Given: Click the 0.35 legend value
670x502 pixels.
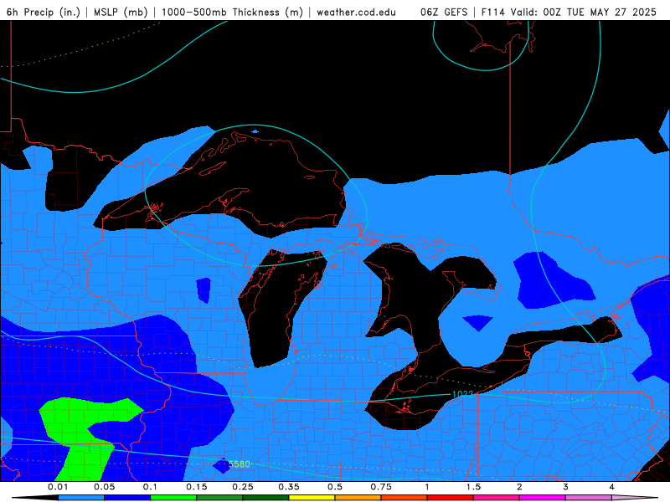Looking at the screenshot, I should pos(289,487).
